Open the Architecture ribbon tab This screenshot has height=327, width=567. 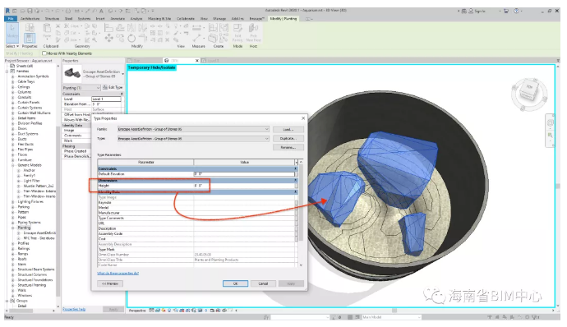click(x=30, y=18)
